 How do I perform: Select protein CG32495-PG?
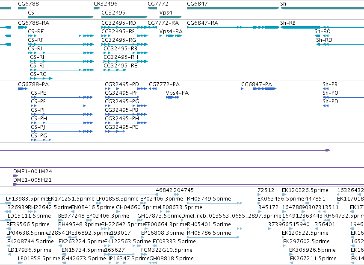click(x=122, y=102)
